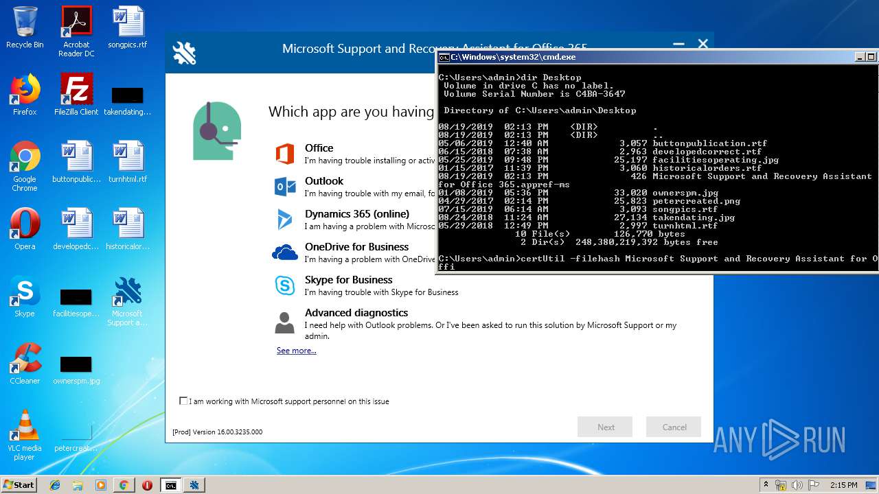Open Microsoft Support Assistant desktop shortcut

(128, 301)
